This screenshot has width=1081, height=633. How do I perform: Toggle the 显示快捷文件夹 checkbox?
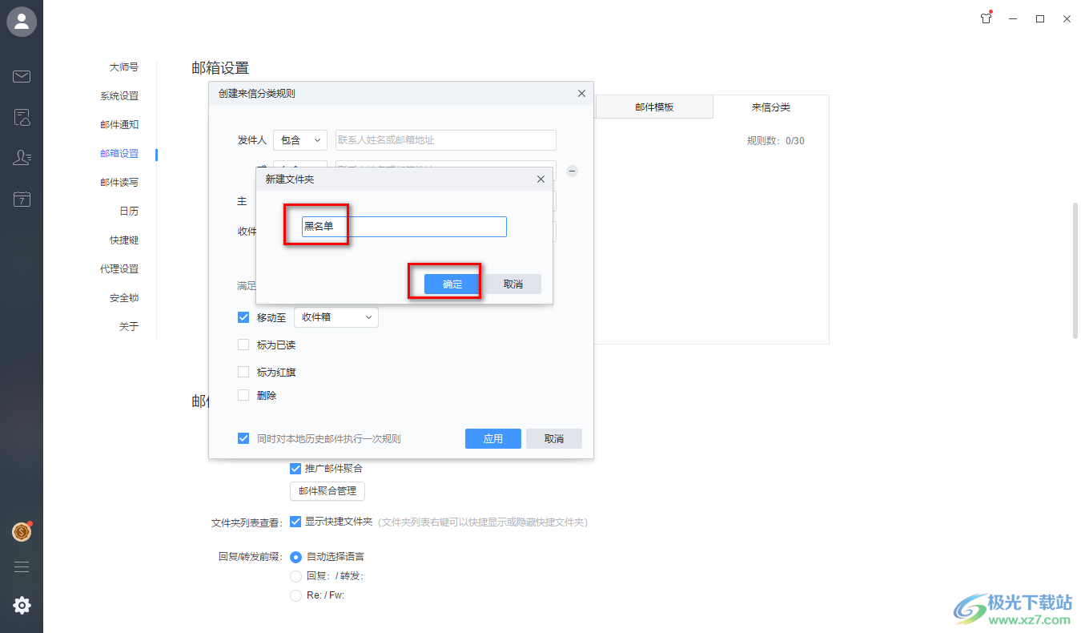click(x=295, y=521)
